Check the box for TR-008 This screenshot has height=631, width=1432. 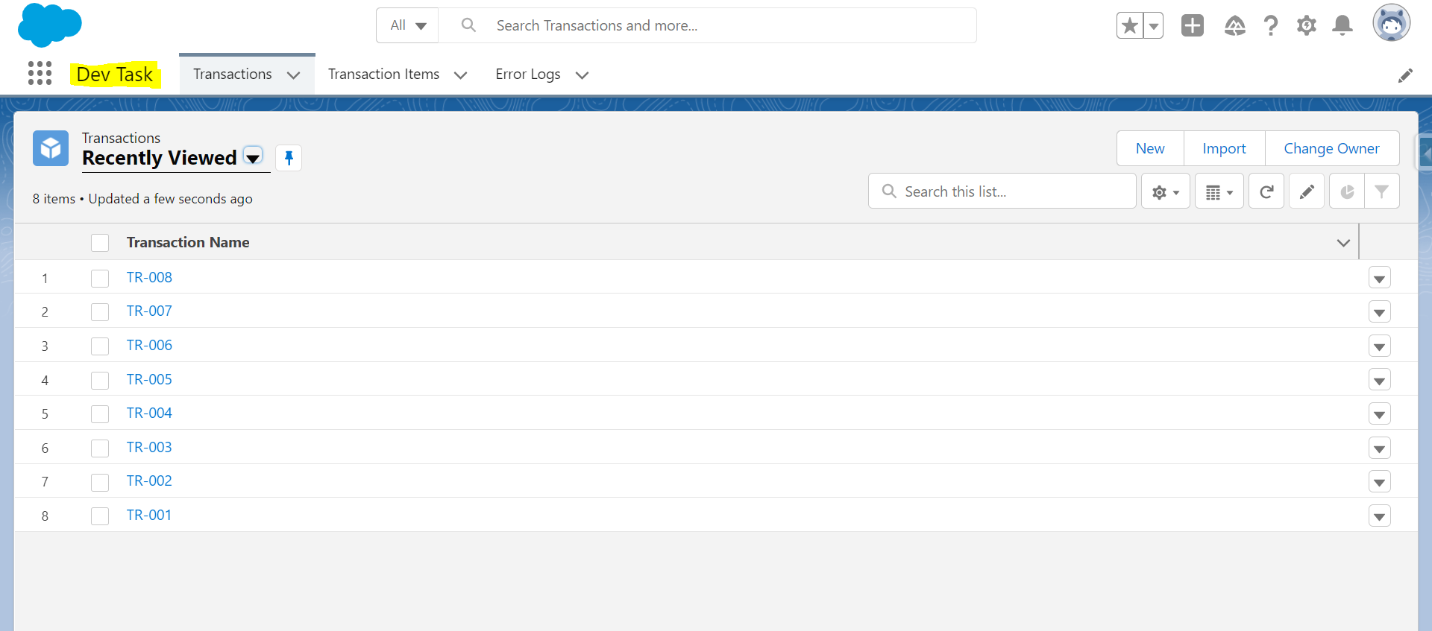pos(100,278)
